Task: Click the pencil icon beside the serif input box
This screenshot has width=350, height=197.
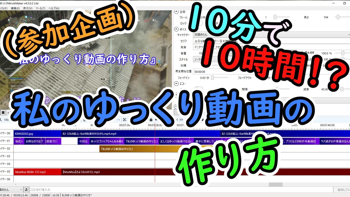Action: [x=26, y=189]
